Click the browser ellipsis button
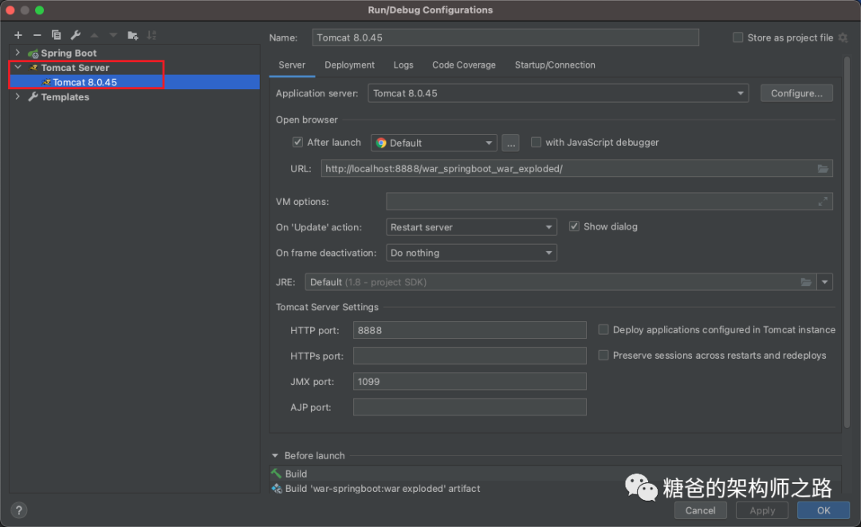Viewport: 861px width, 527px height. [x=510, y=143]
